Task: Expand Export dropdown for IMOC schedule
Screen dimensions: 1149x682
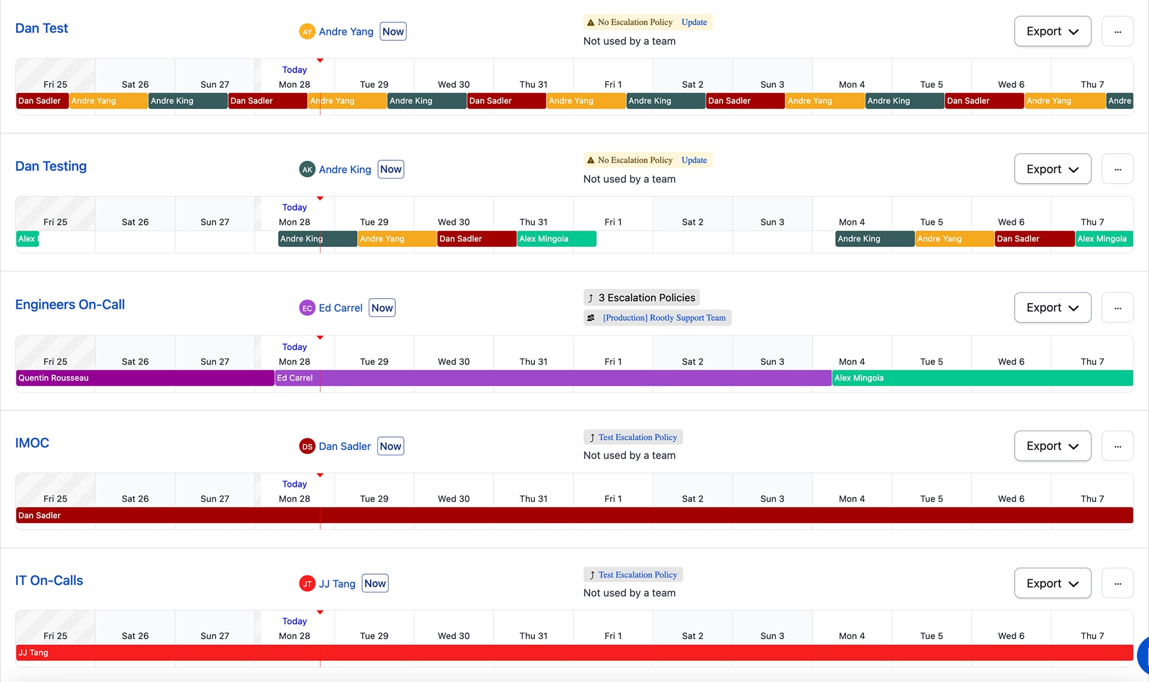Action: tap(1052, 446)
